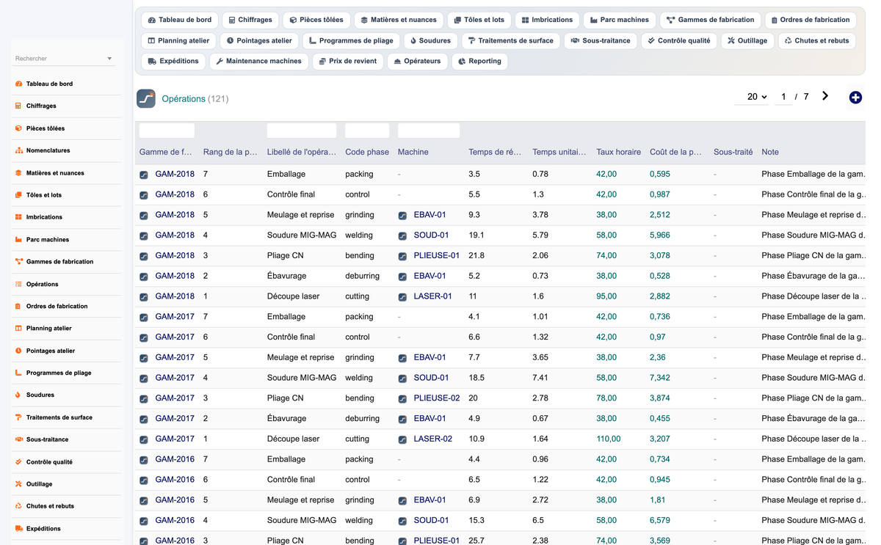This screenshot has width=881, height=545.
Task: Click the Opérations module header icon
Action: [146, 98]
